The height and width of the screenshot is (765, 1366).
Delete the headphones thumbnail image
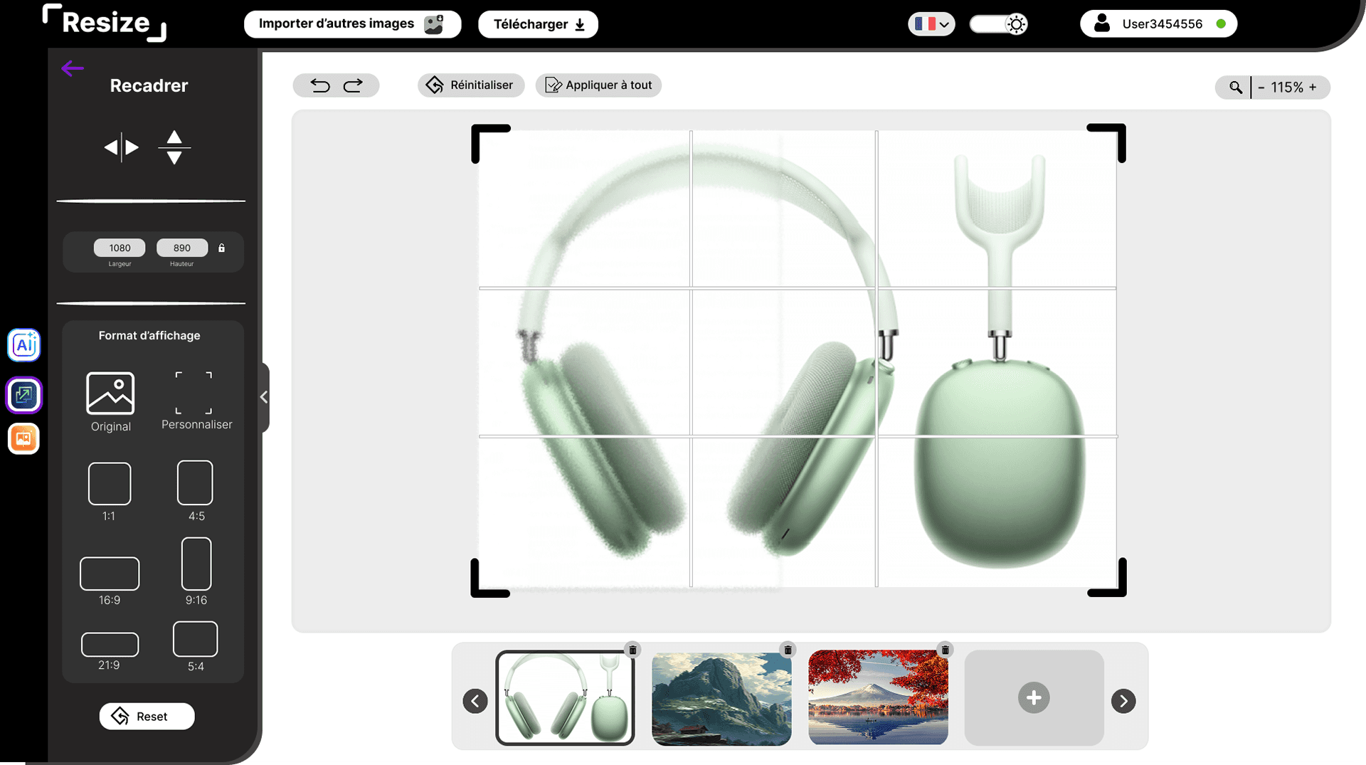pyautogui.click(x=632, y=650)
